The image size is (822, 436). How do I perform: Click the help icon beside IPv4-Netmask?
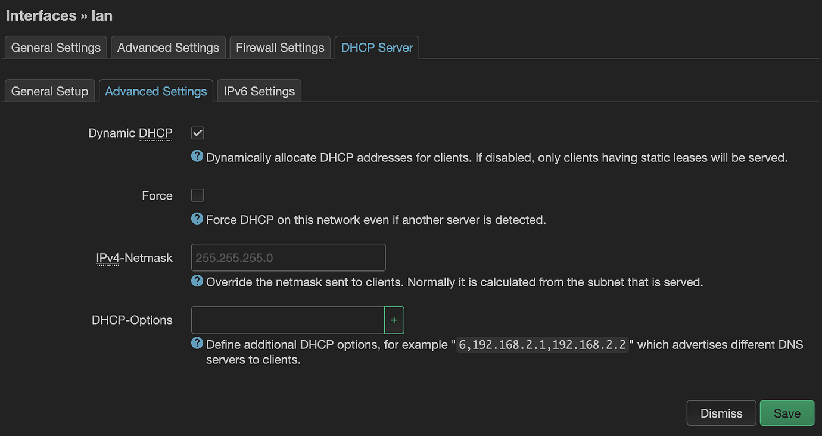197,281
